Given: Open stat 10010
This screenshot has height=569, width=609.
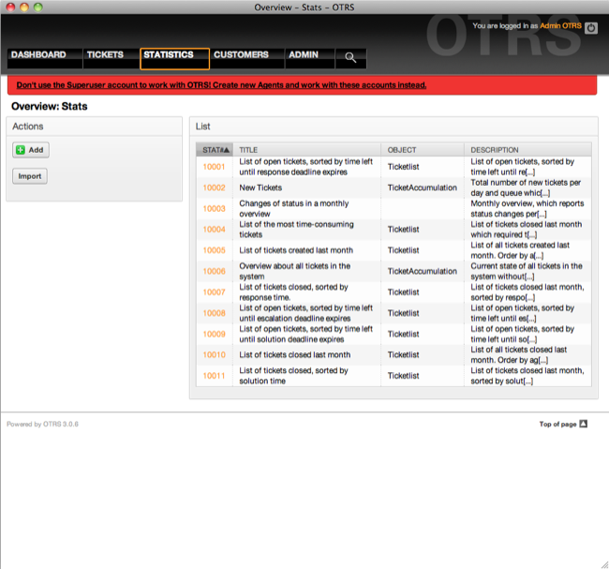Looking at the screenshot, I should click(x=214, y=355).
